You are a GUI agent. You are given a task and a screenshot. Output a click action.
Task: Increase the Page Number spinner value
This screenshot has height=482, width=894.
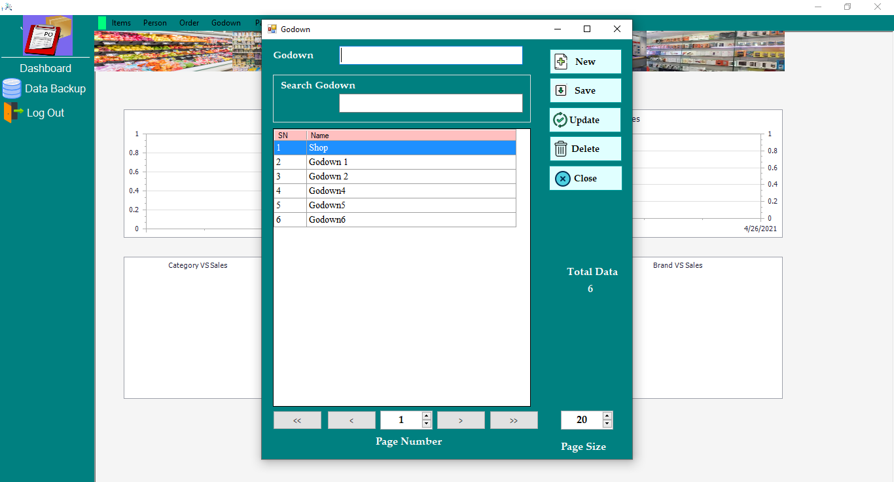(x=427, y=416)
